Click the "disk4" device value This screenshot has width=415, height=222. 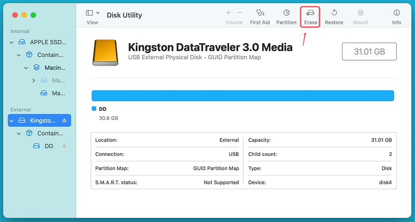click(386, 182)
